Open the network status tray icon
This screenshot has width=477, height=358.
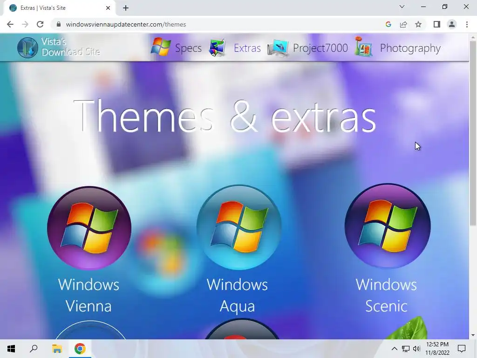pos(406,349)
